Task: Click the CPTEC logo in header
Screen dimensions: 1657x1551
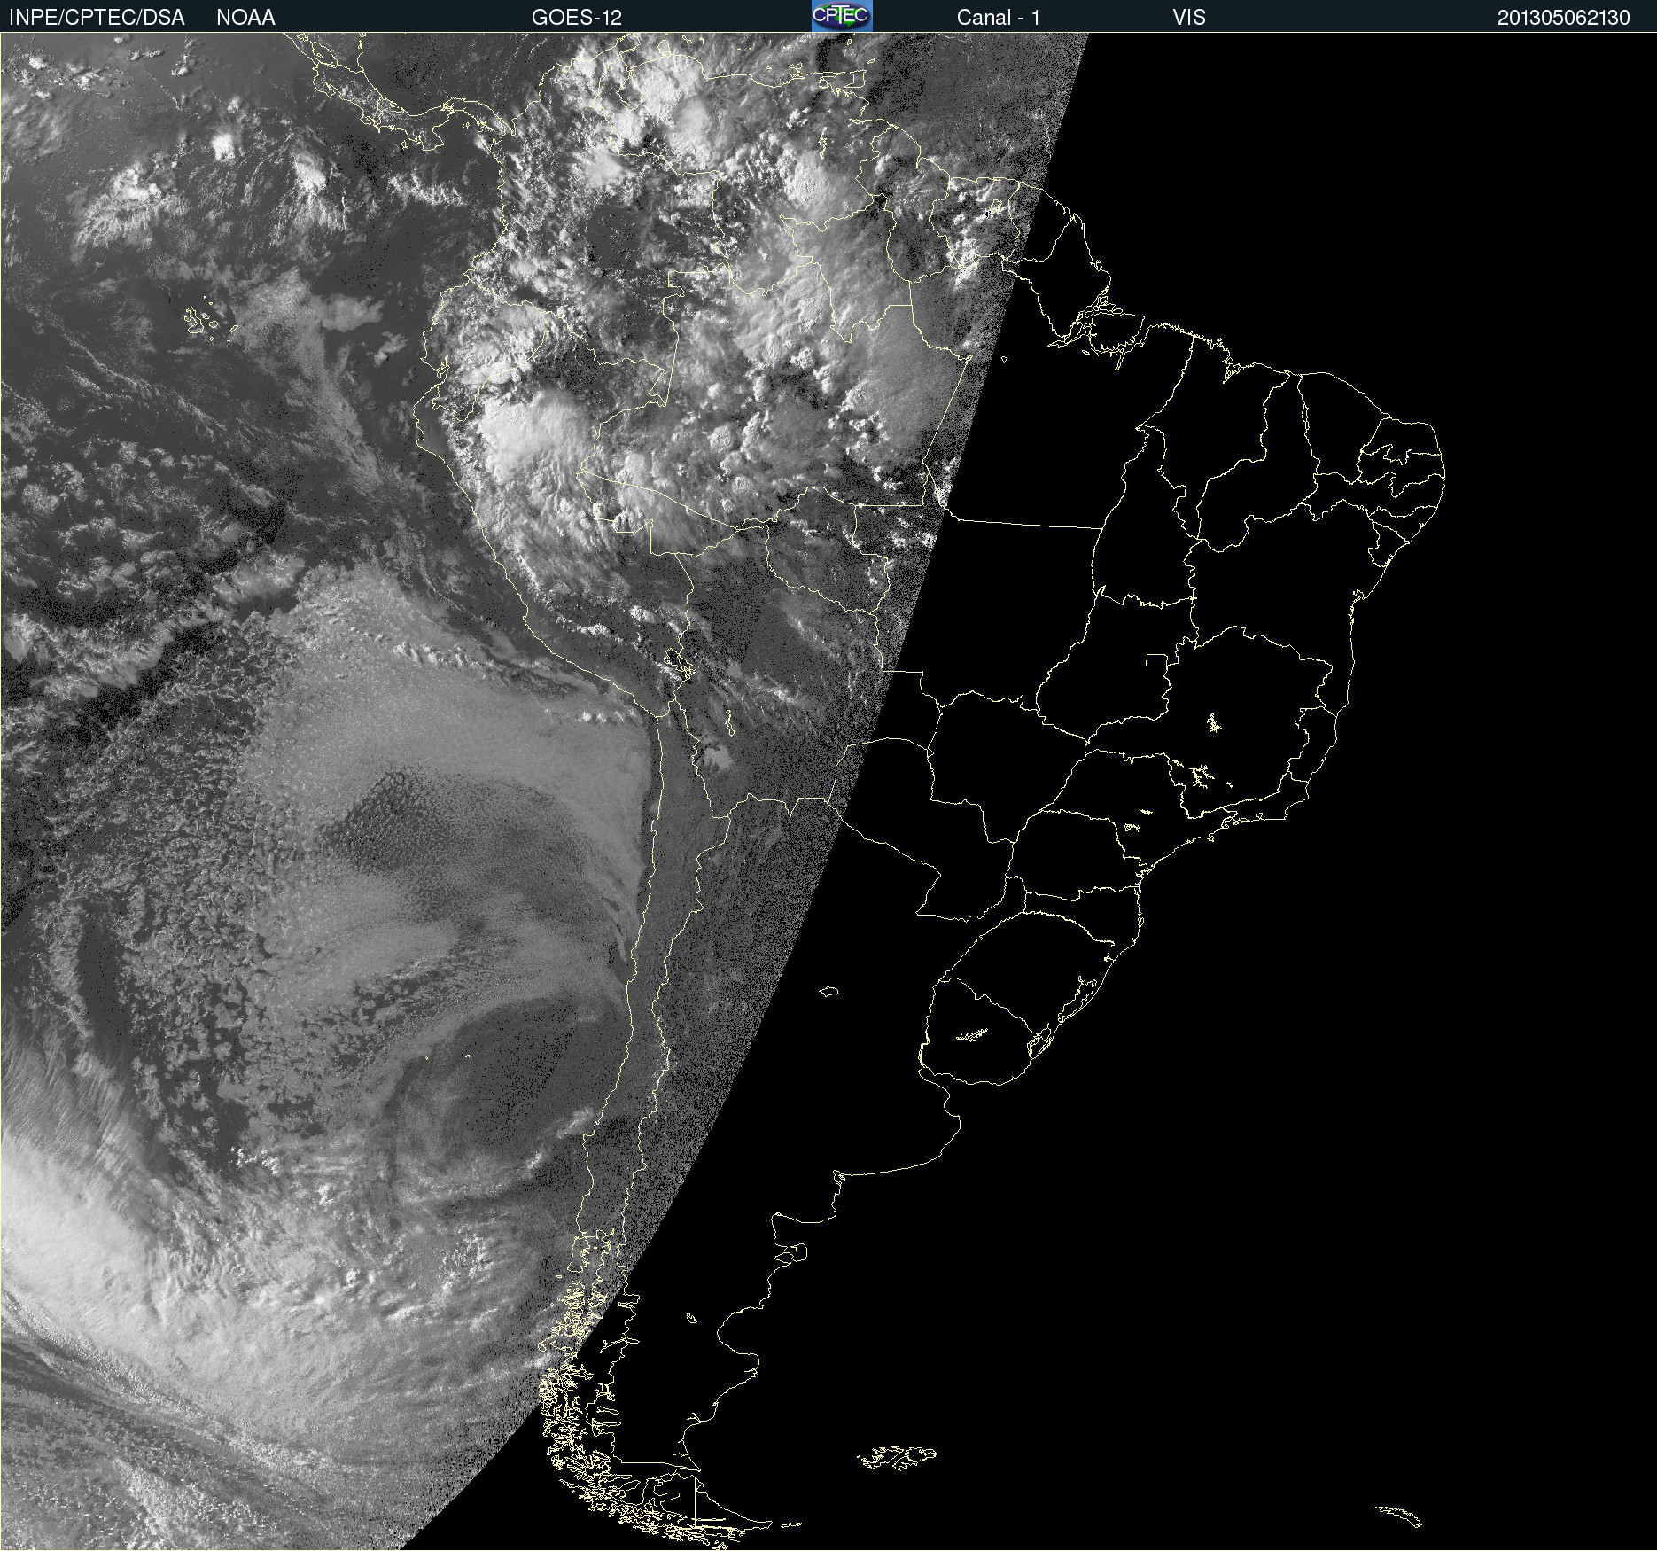Action: 842,16
